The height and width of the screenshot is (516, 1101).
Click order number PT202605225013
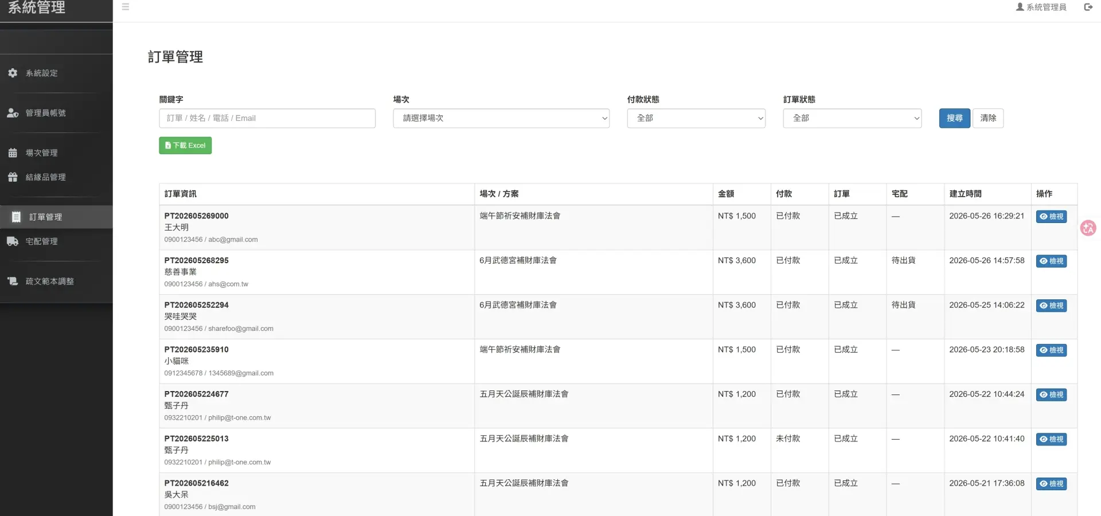coord(196,439)
